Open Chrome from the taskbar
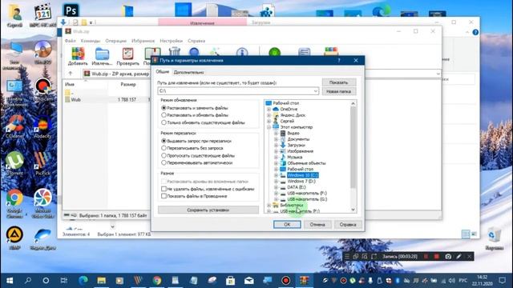This screenshot has height=288, width=513. tap(157, 281)
